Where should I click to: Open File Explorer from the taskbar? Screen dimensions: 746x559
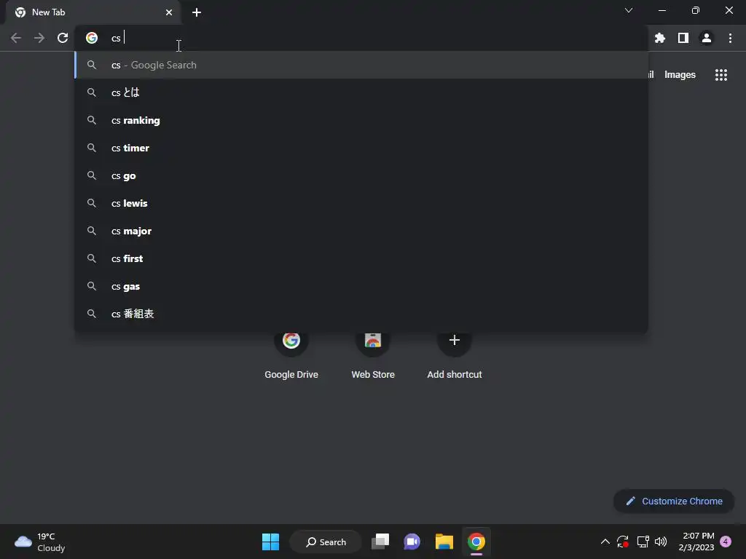tap(444, 542)
